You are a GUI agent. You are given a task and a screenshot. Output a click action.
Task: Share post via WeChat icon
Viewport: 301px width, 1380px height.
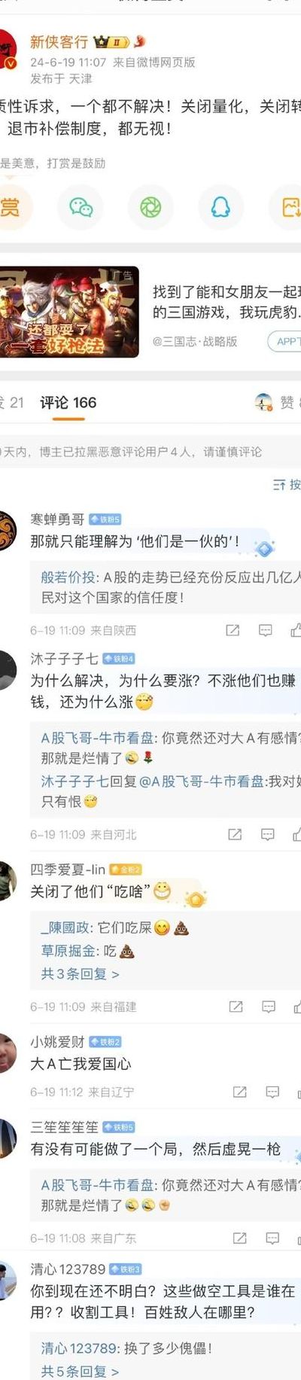(81, 207)
